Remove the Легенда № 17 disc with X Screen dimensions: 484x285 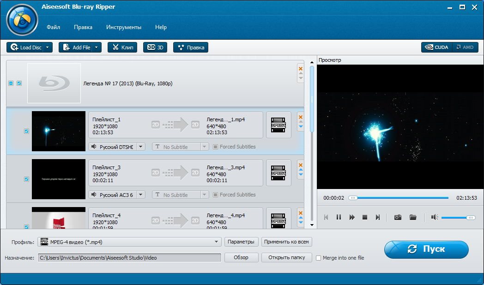point(301,69)
